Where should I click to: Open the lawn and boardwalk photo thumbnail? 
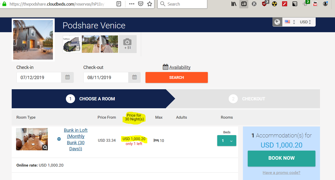click(91, 44)
